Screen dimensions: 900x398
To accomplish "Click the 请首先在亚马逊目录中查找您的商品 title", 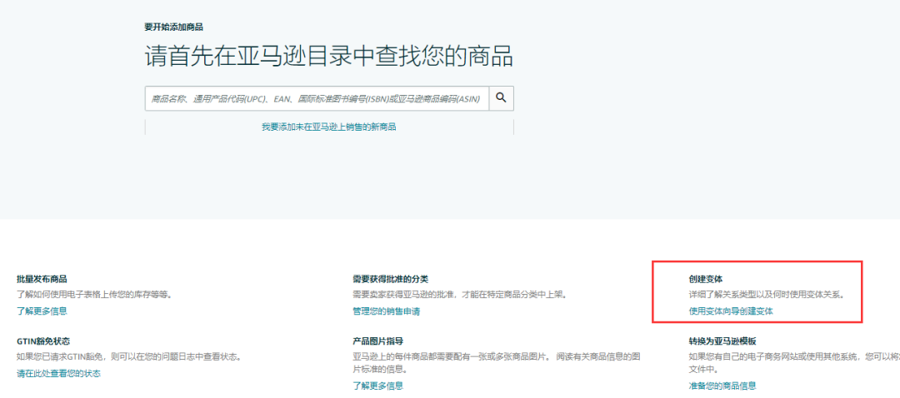I will coord(328,57).
